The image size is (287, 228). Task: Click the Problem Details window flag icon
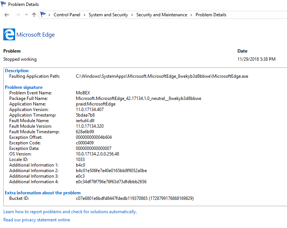(x=3, y=4)
